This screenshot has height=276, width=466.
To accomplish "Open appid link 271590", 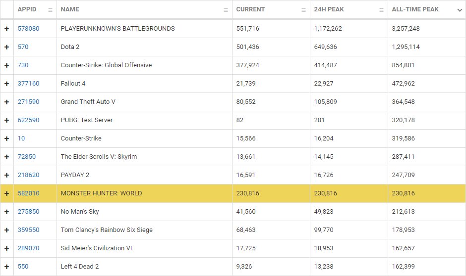I will pos(29,102).
